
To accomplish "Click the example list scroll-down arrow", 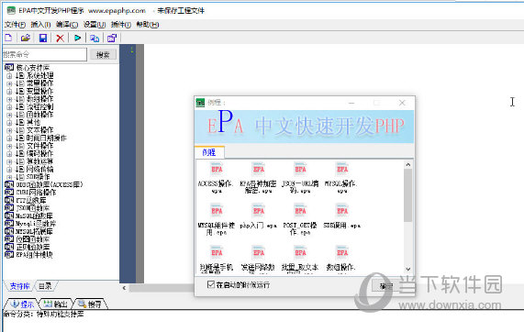I will [x=408, y=269].
